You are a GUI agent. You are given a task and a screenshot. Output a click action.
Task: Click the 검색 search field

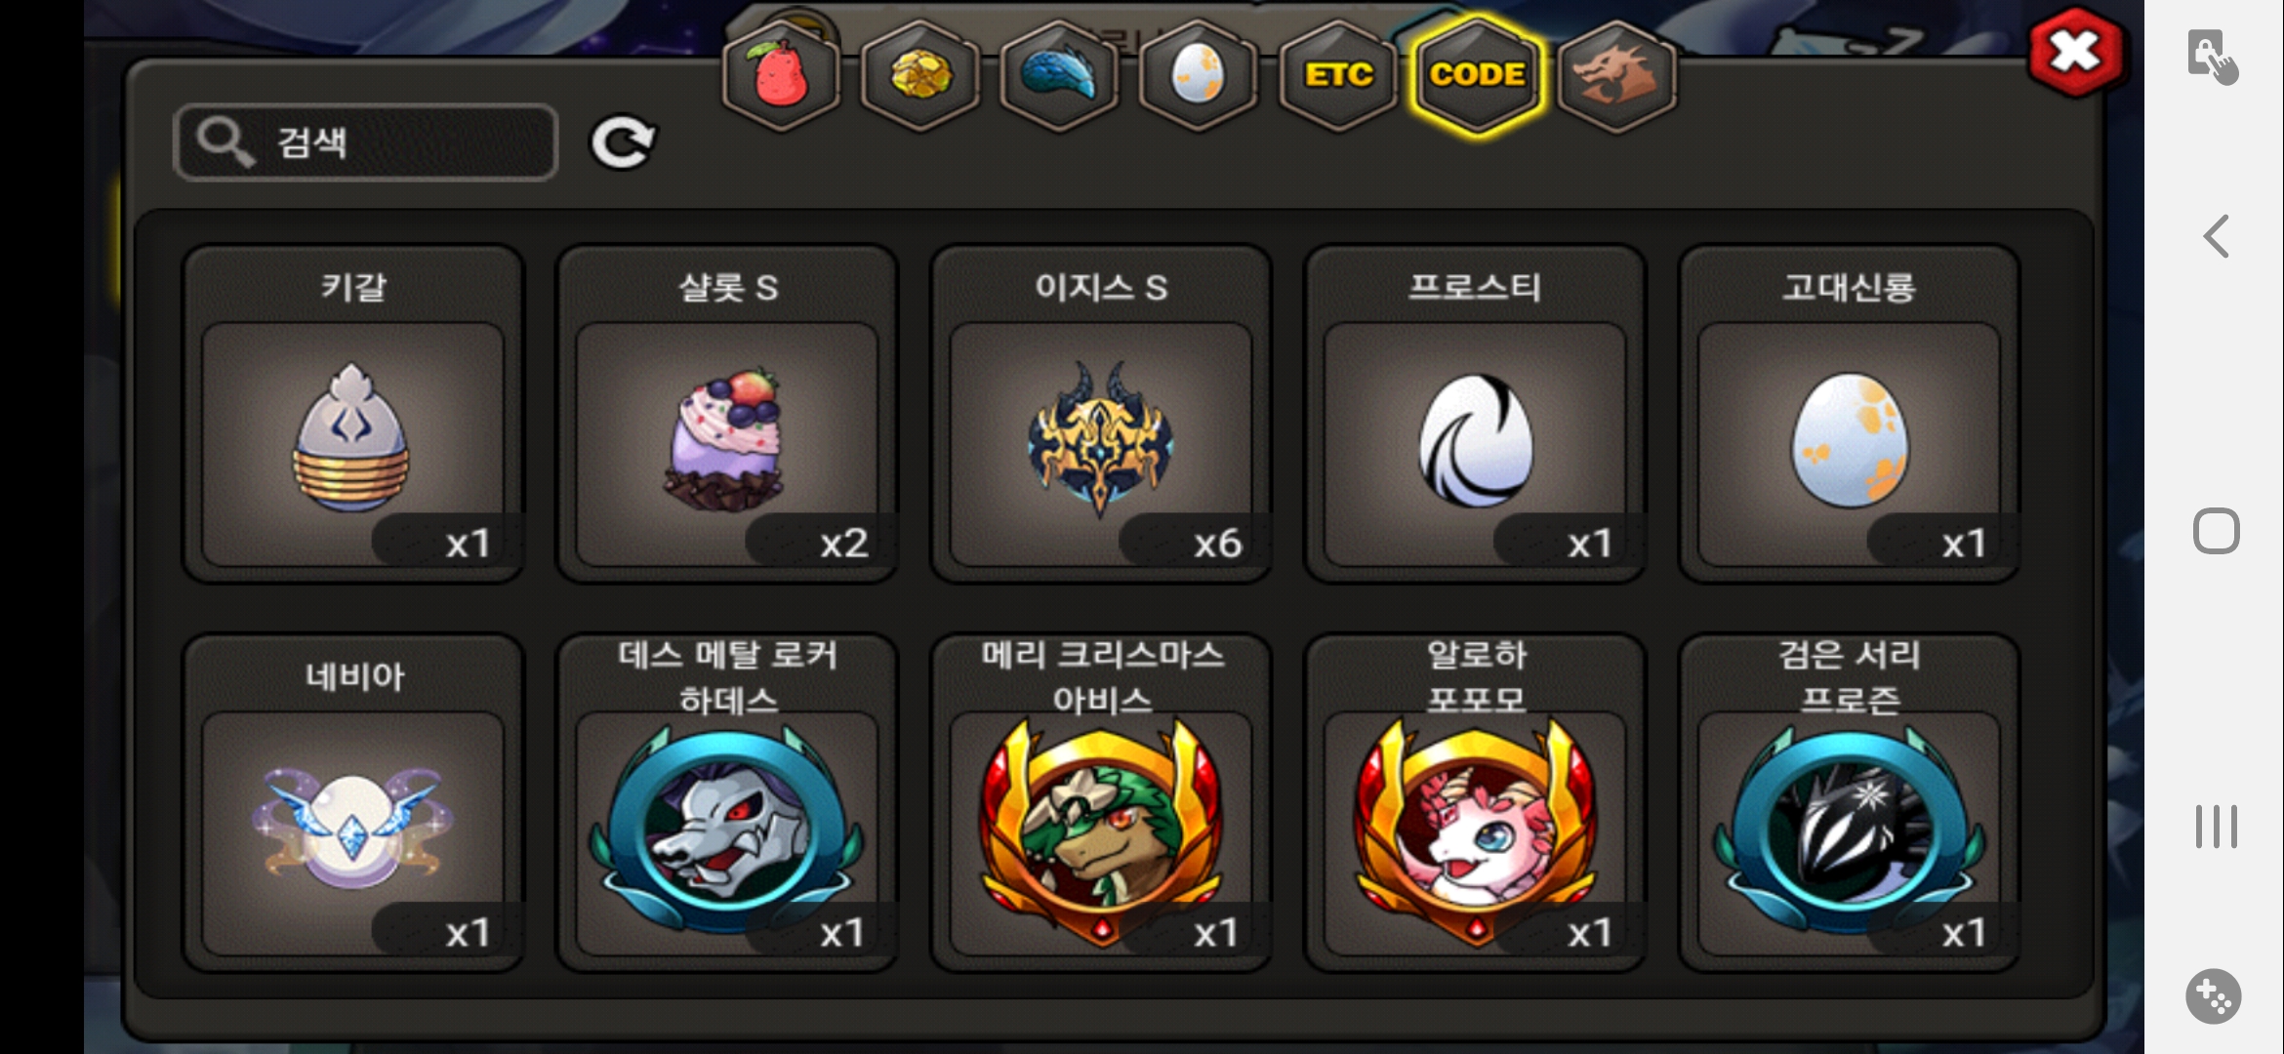366,142
